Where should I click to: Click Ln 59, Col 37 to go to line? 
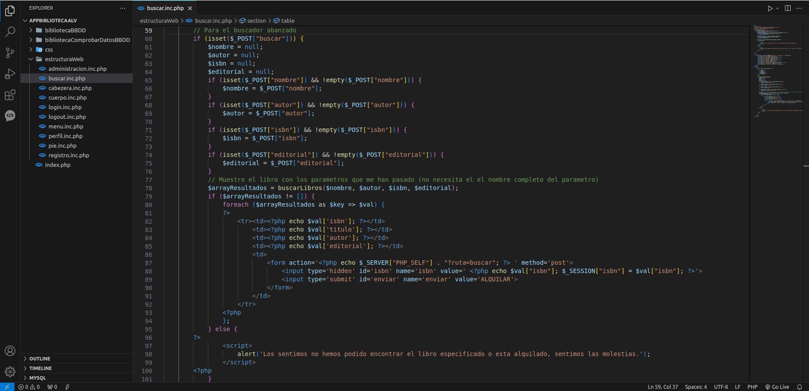pos(663,387)
